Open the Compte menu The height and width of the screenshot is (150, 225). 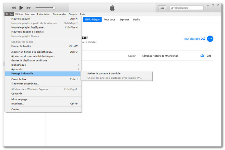73,14
